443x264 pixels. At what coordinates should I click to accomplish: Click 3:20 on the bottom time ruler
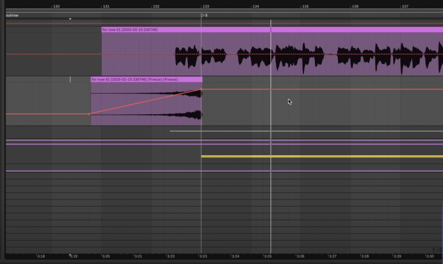click(106, 255)
